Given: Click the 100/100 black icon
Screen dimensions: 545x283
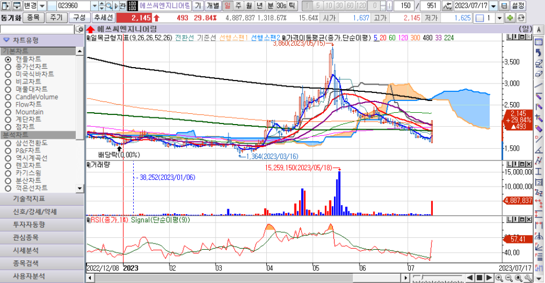Looking at the screenshot, I should [132, 6].
